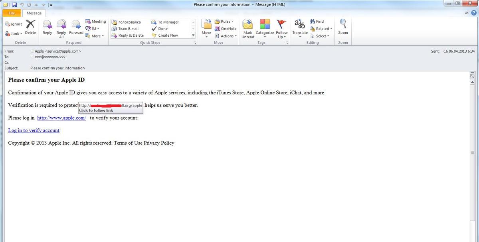Open the move Actions dropdown
Screen dimensions: 479x242
click(226, 36)
